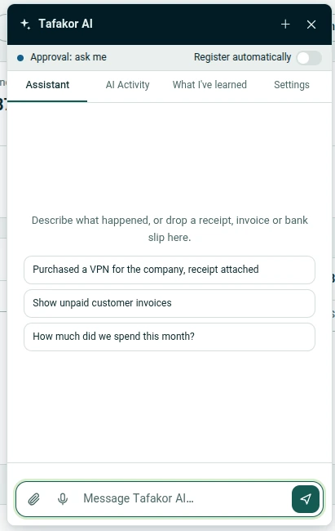Go to the What I've learned tab
Image resolution: width=335 pixels, height=531 pixels.
(209, 85)
